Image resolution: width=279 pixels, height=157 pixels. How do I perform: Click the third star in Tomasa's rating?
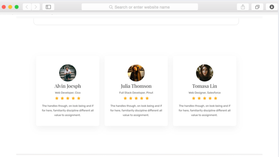tap(205, 98)
